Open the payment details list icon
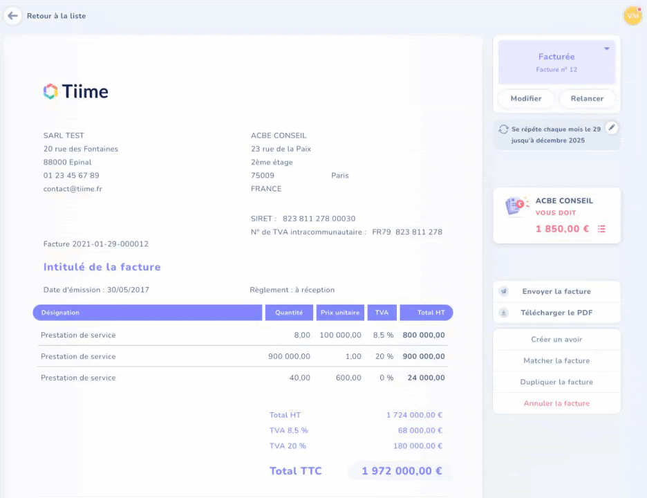 point(601,229)
